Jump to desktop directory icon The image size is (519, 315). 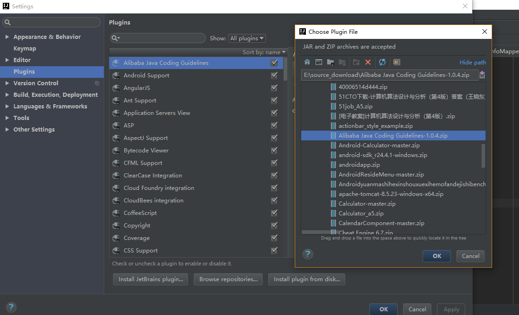click(319, 62)
